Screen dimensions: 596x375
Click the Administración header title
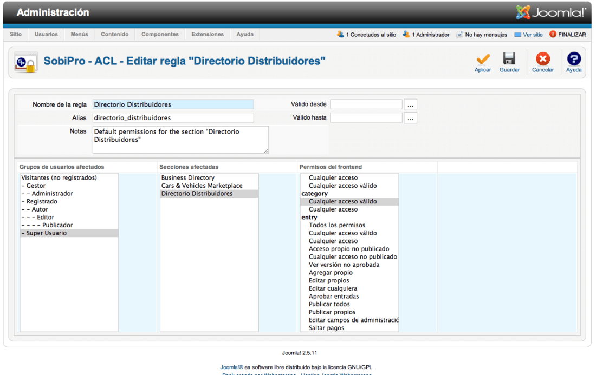pos(53,12)
